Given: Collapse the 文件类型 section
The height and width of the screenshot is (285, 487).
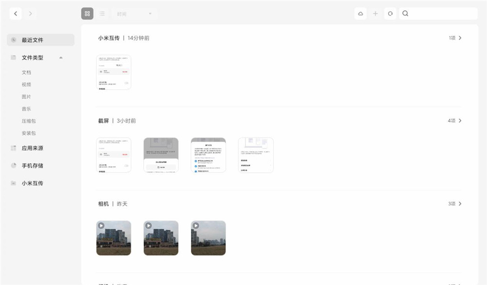Looking at the screenshot, I should tap(60, 57).
